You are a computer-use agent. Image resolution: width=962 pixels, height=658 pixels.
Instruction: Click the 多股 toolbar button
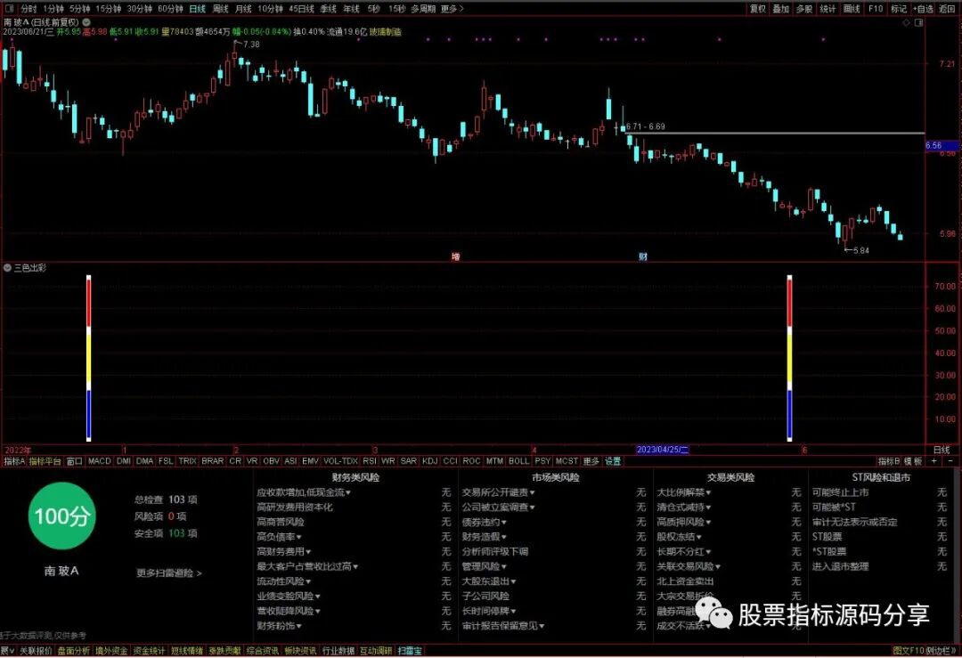click(804, 9)
